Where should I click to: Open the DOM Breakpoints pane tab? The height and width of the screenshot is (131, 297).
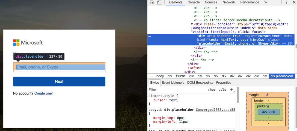click(200, 83)
